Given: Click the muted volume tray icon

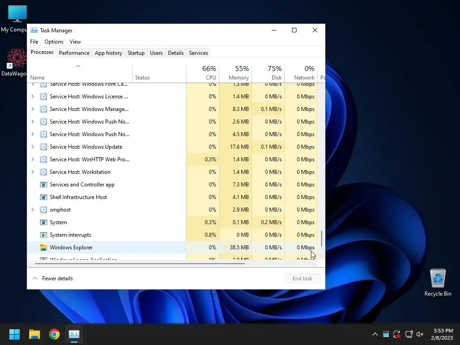Looking at the screenshot, I should coord(420,334).
